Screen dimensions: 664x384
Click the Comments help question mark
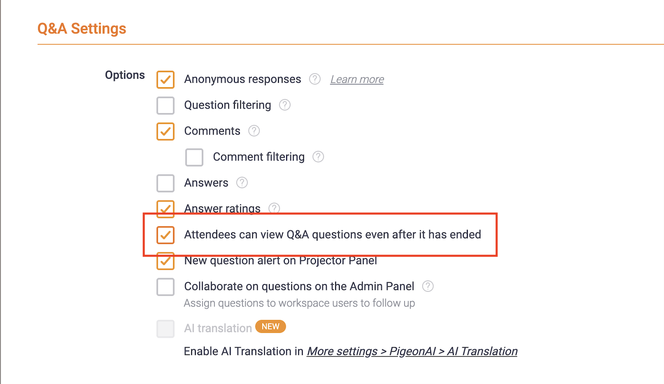point(254,131)
